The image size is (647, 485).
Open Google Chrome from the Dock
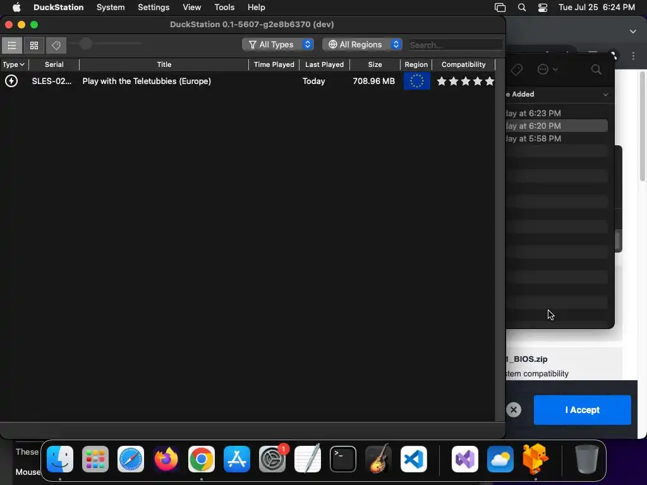coord(202,459)
